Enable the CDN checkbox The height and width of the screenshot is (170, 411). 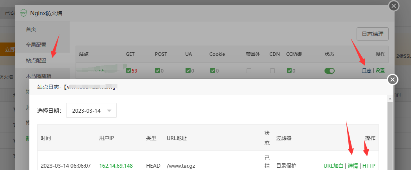pos(272,71)
